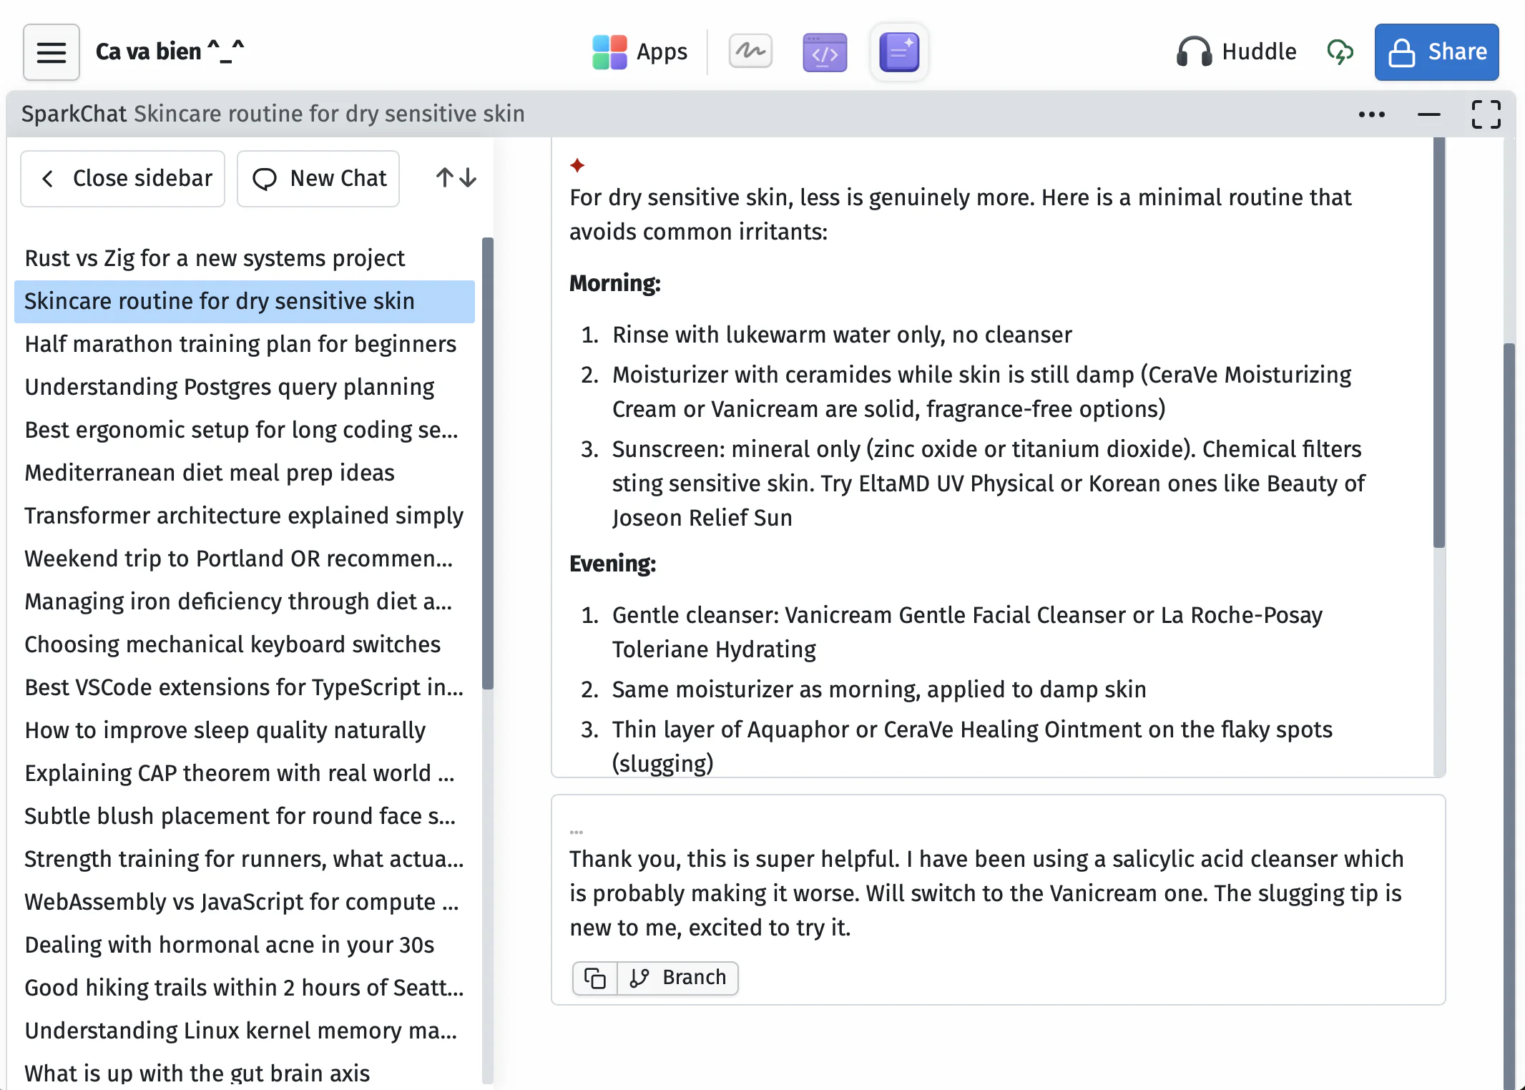This screenshot has height=1090, width=1525.
Task: Expand SparkChat panel to fullscreen
Action: [x=1486, y=114]
